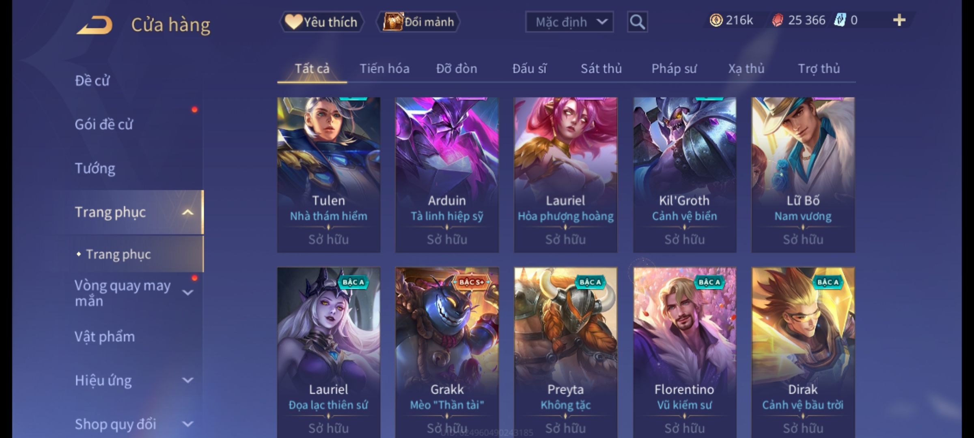This screenshot has width=974, height=438.
Task: Open Đổi mảnh fragment exchange
Action: click(418, 22)
